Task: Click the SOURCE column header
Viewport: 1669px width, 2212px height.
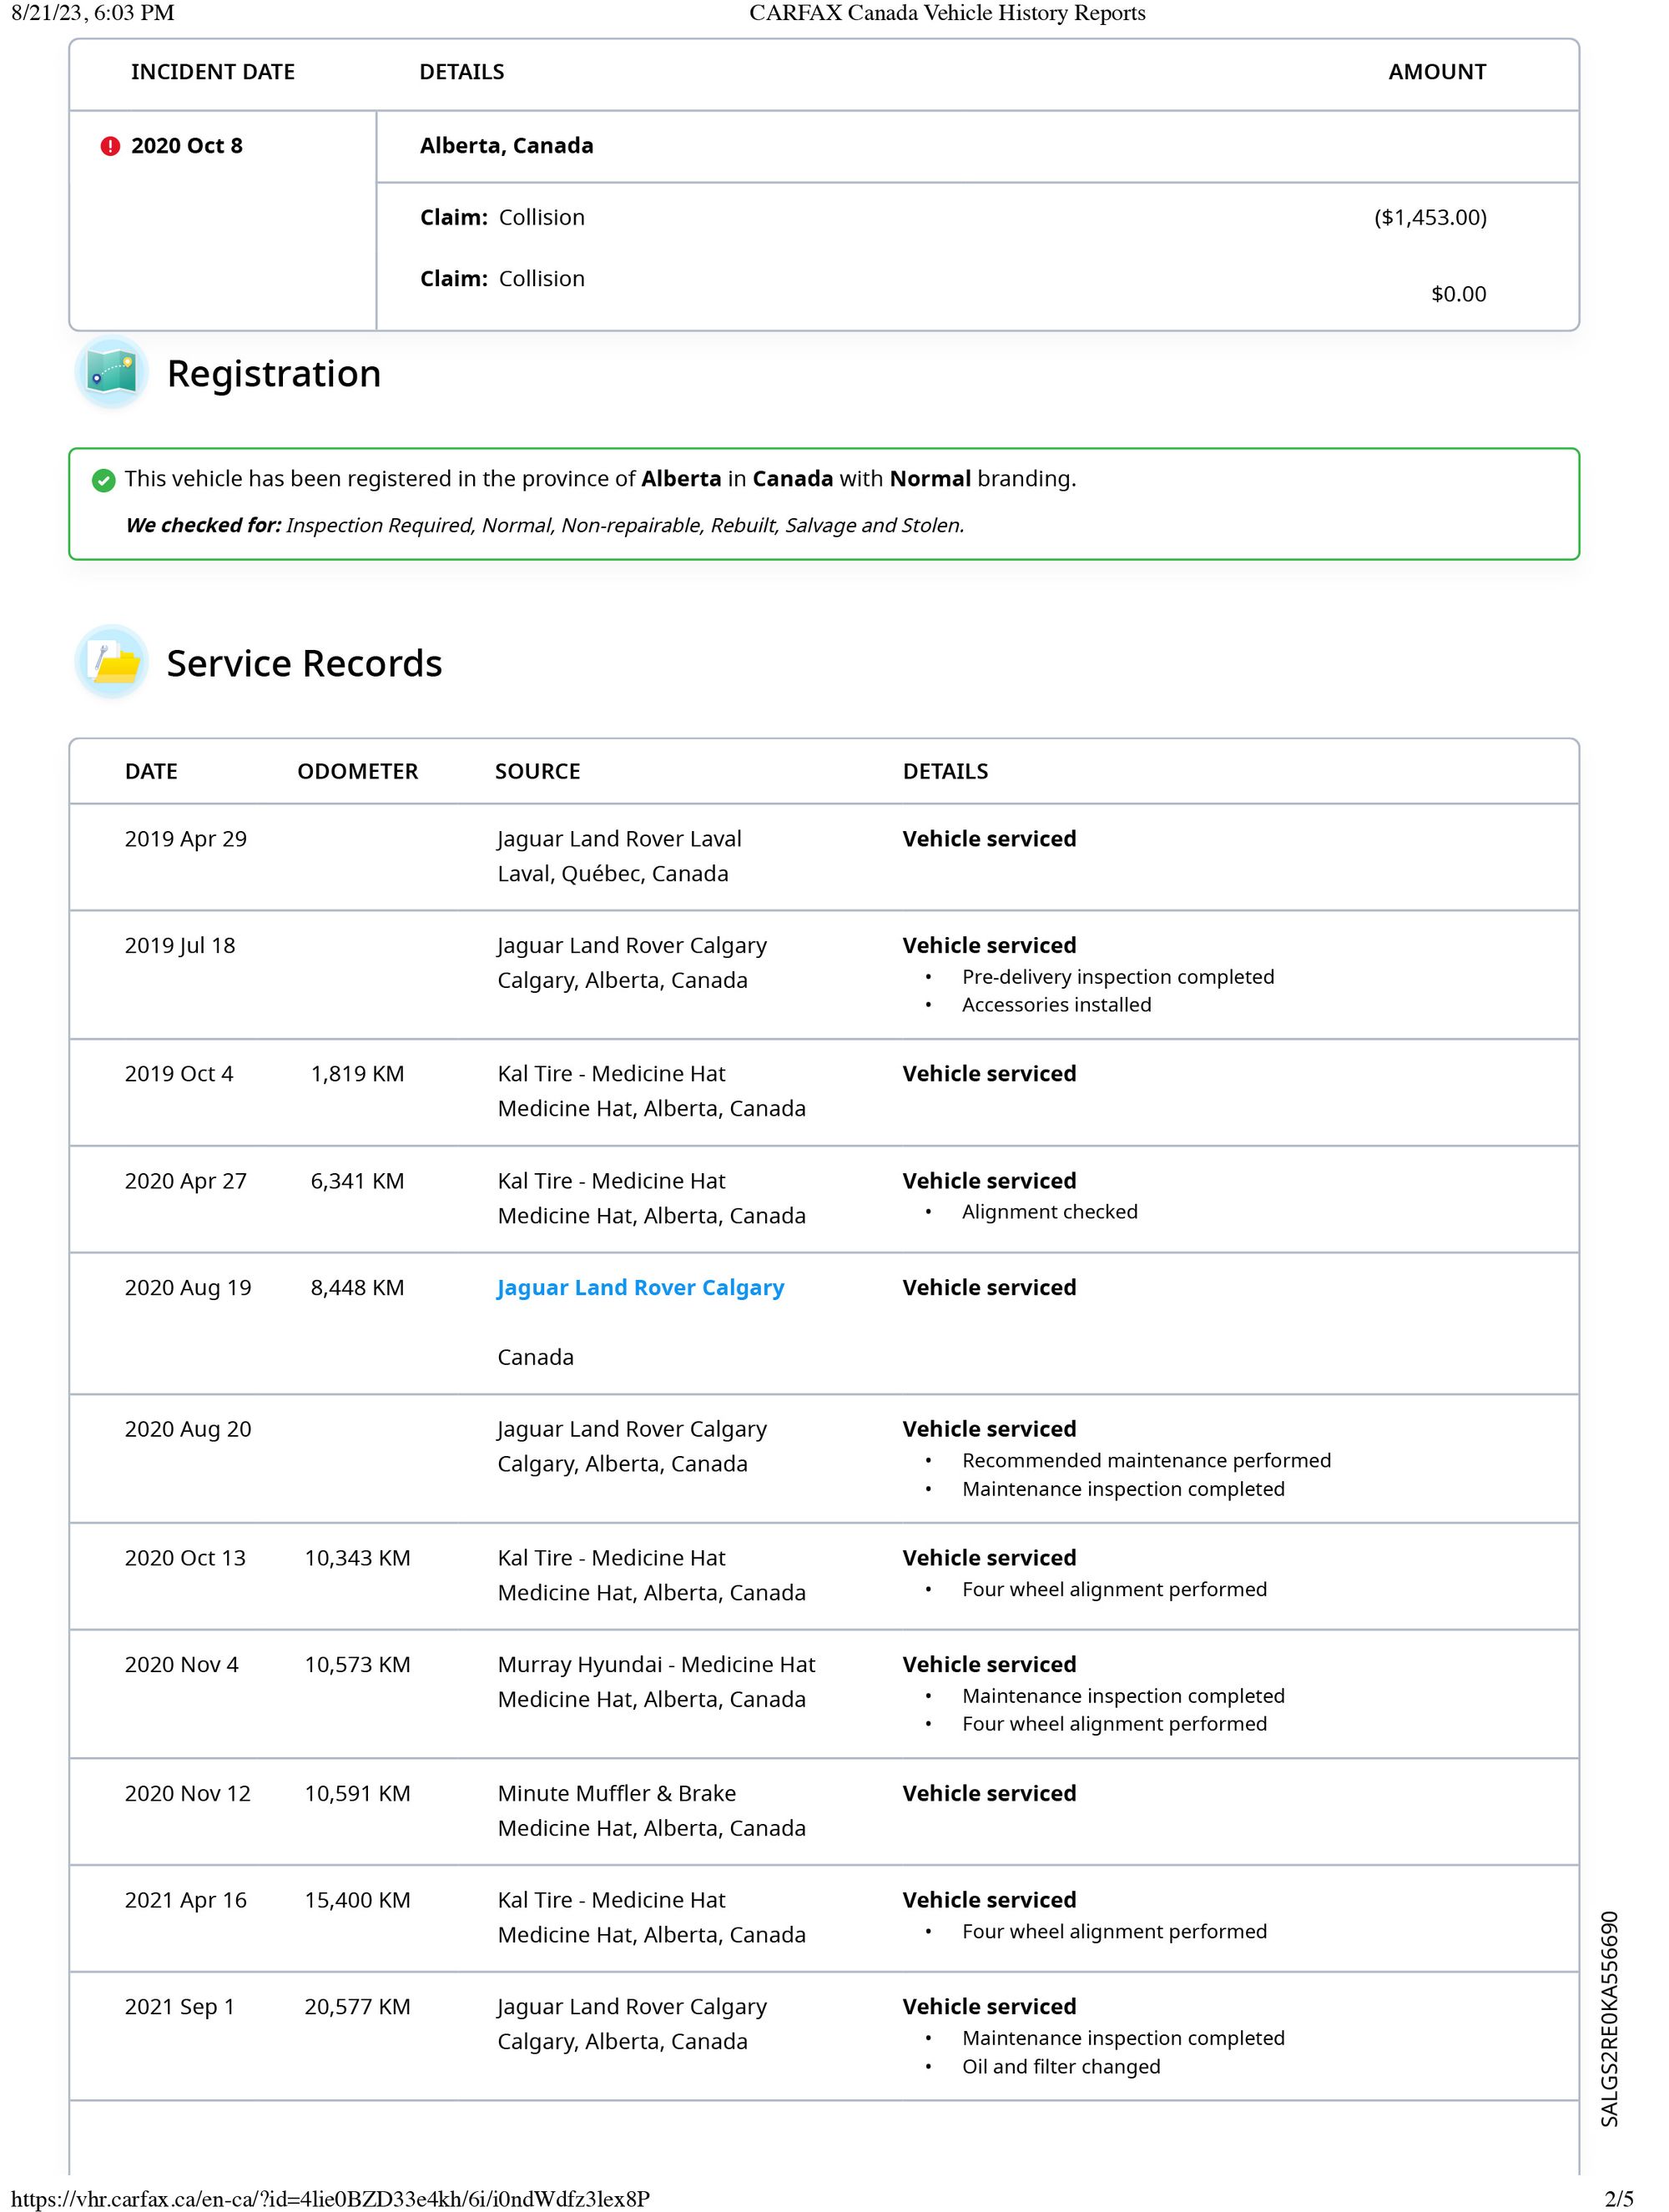Action: pyautogui.click(x=537, y=771)
